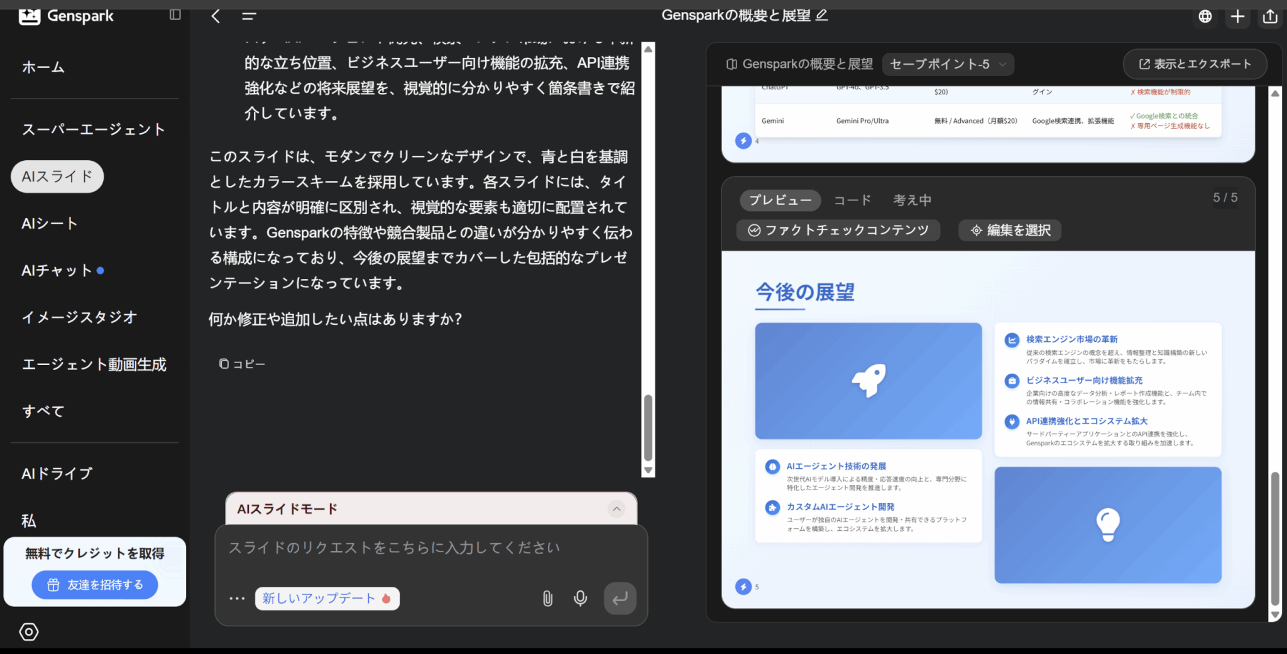Click icon next to 検索エンジン市場の革新
The height and width of the screenshot is (654, 1287).
point(1012,340)
